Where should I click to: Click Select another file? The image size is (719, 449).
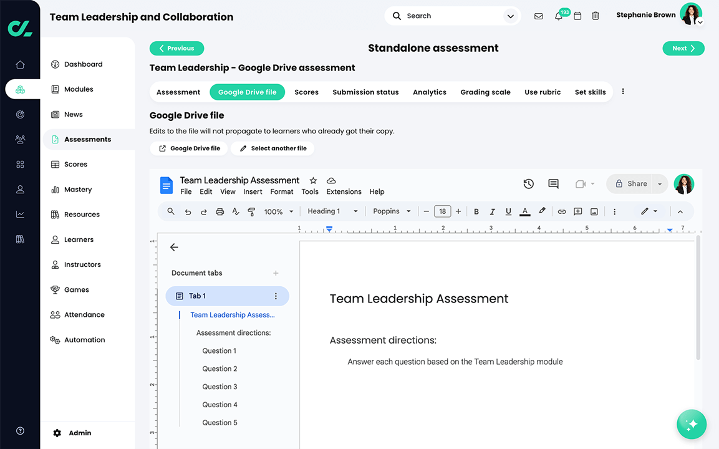273,148
